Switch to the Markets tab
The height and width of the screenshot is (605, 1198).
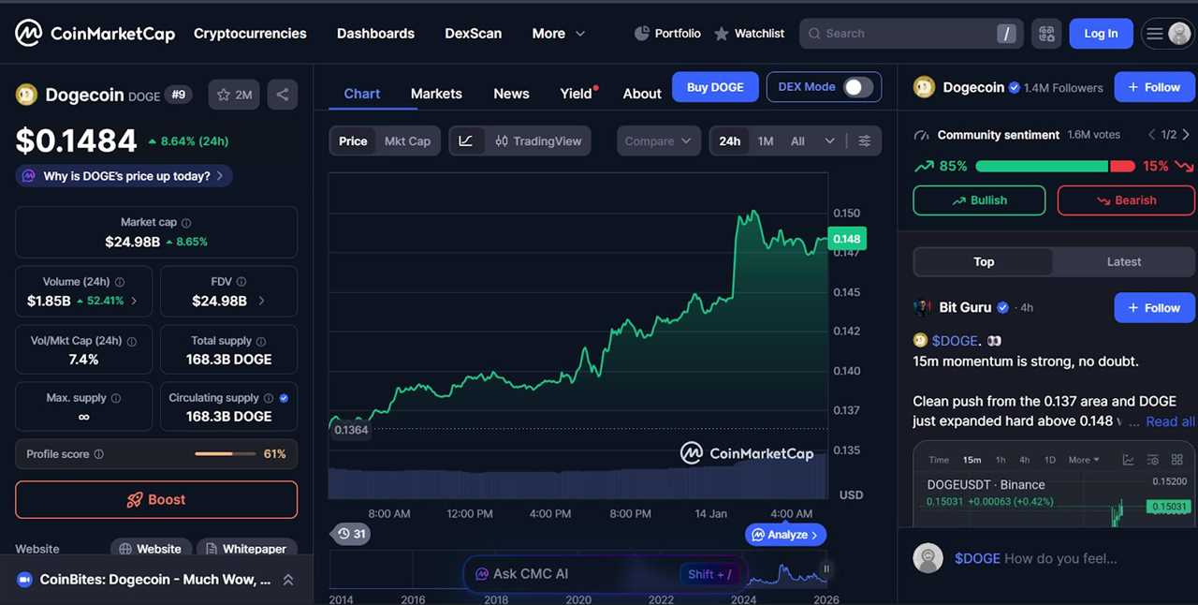click(x=436, y=94)
